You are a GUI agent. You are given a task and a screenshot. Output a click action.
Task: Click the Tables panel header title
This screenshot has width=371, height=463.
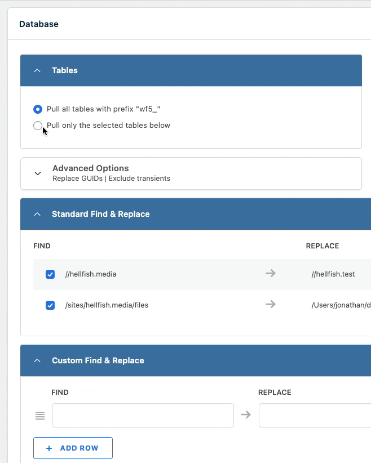tap(65, 70)
